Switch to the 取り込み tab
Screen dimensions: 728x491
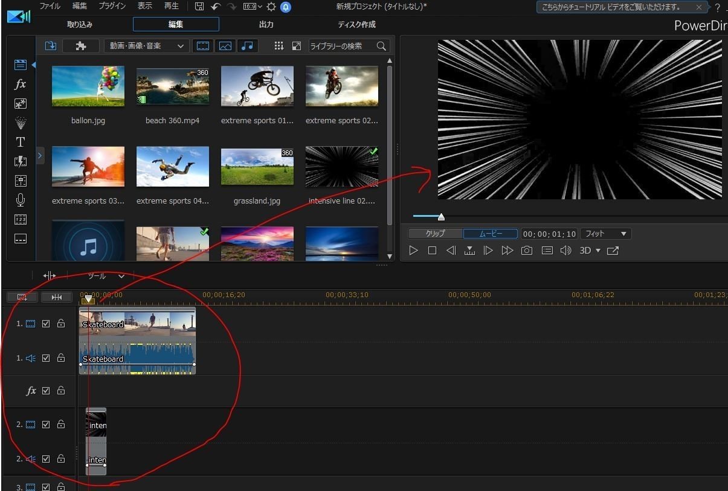[80, 25]
